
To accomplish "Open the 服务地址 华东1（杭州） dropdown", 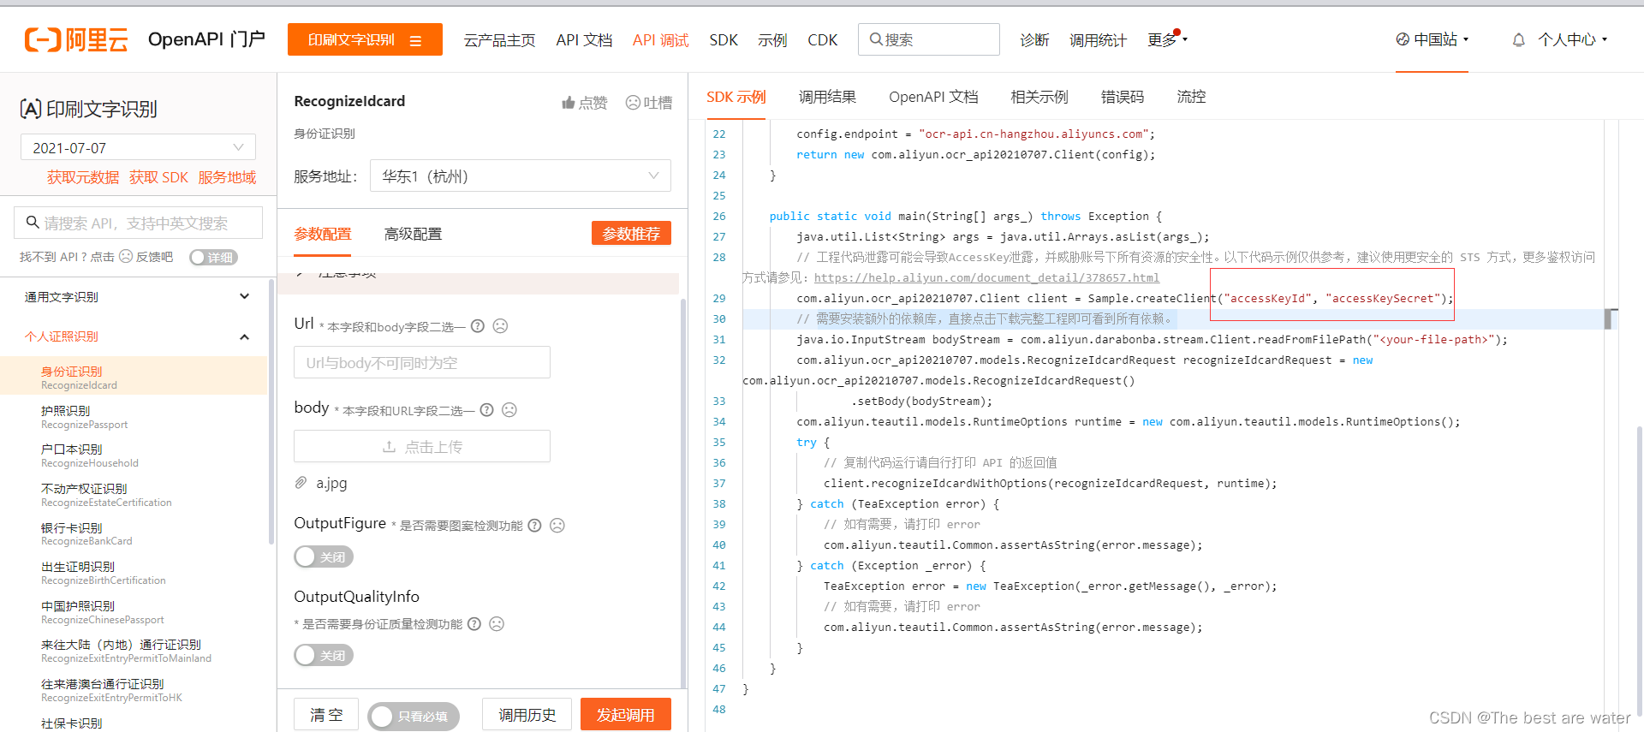I will [x=521, y=176].
